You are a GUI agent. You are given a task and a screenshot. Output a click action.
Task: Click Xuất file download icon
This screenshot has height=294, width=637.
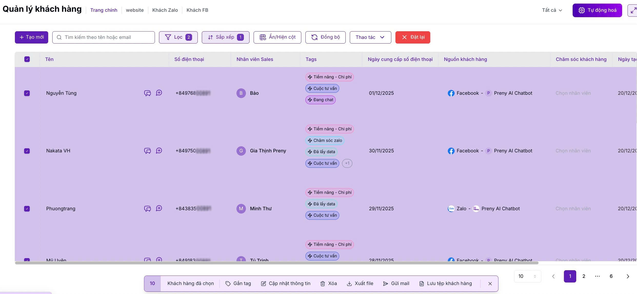pos(349,284)
